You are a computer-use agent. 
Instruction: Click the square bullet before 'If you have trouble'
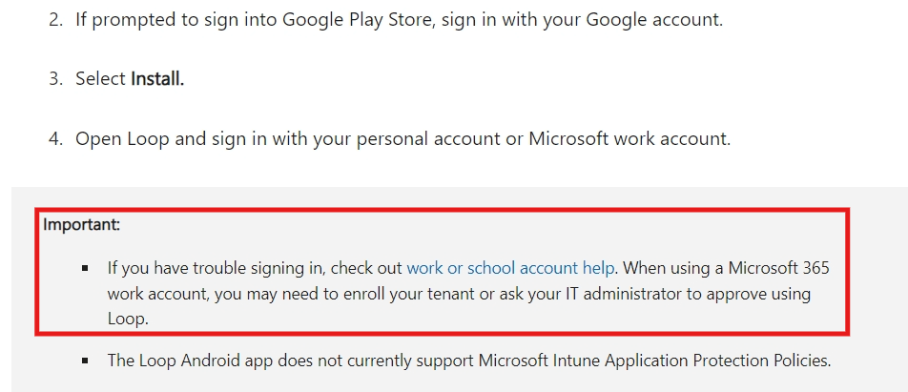point(86,268)
